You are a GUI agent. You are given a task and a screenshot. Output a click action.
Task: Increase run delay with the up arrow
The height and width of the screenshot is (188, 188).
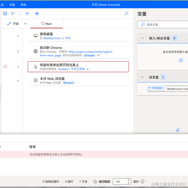point(129,180)
